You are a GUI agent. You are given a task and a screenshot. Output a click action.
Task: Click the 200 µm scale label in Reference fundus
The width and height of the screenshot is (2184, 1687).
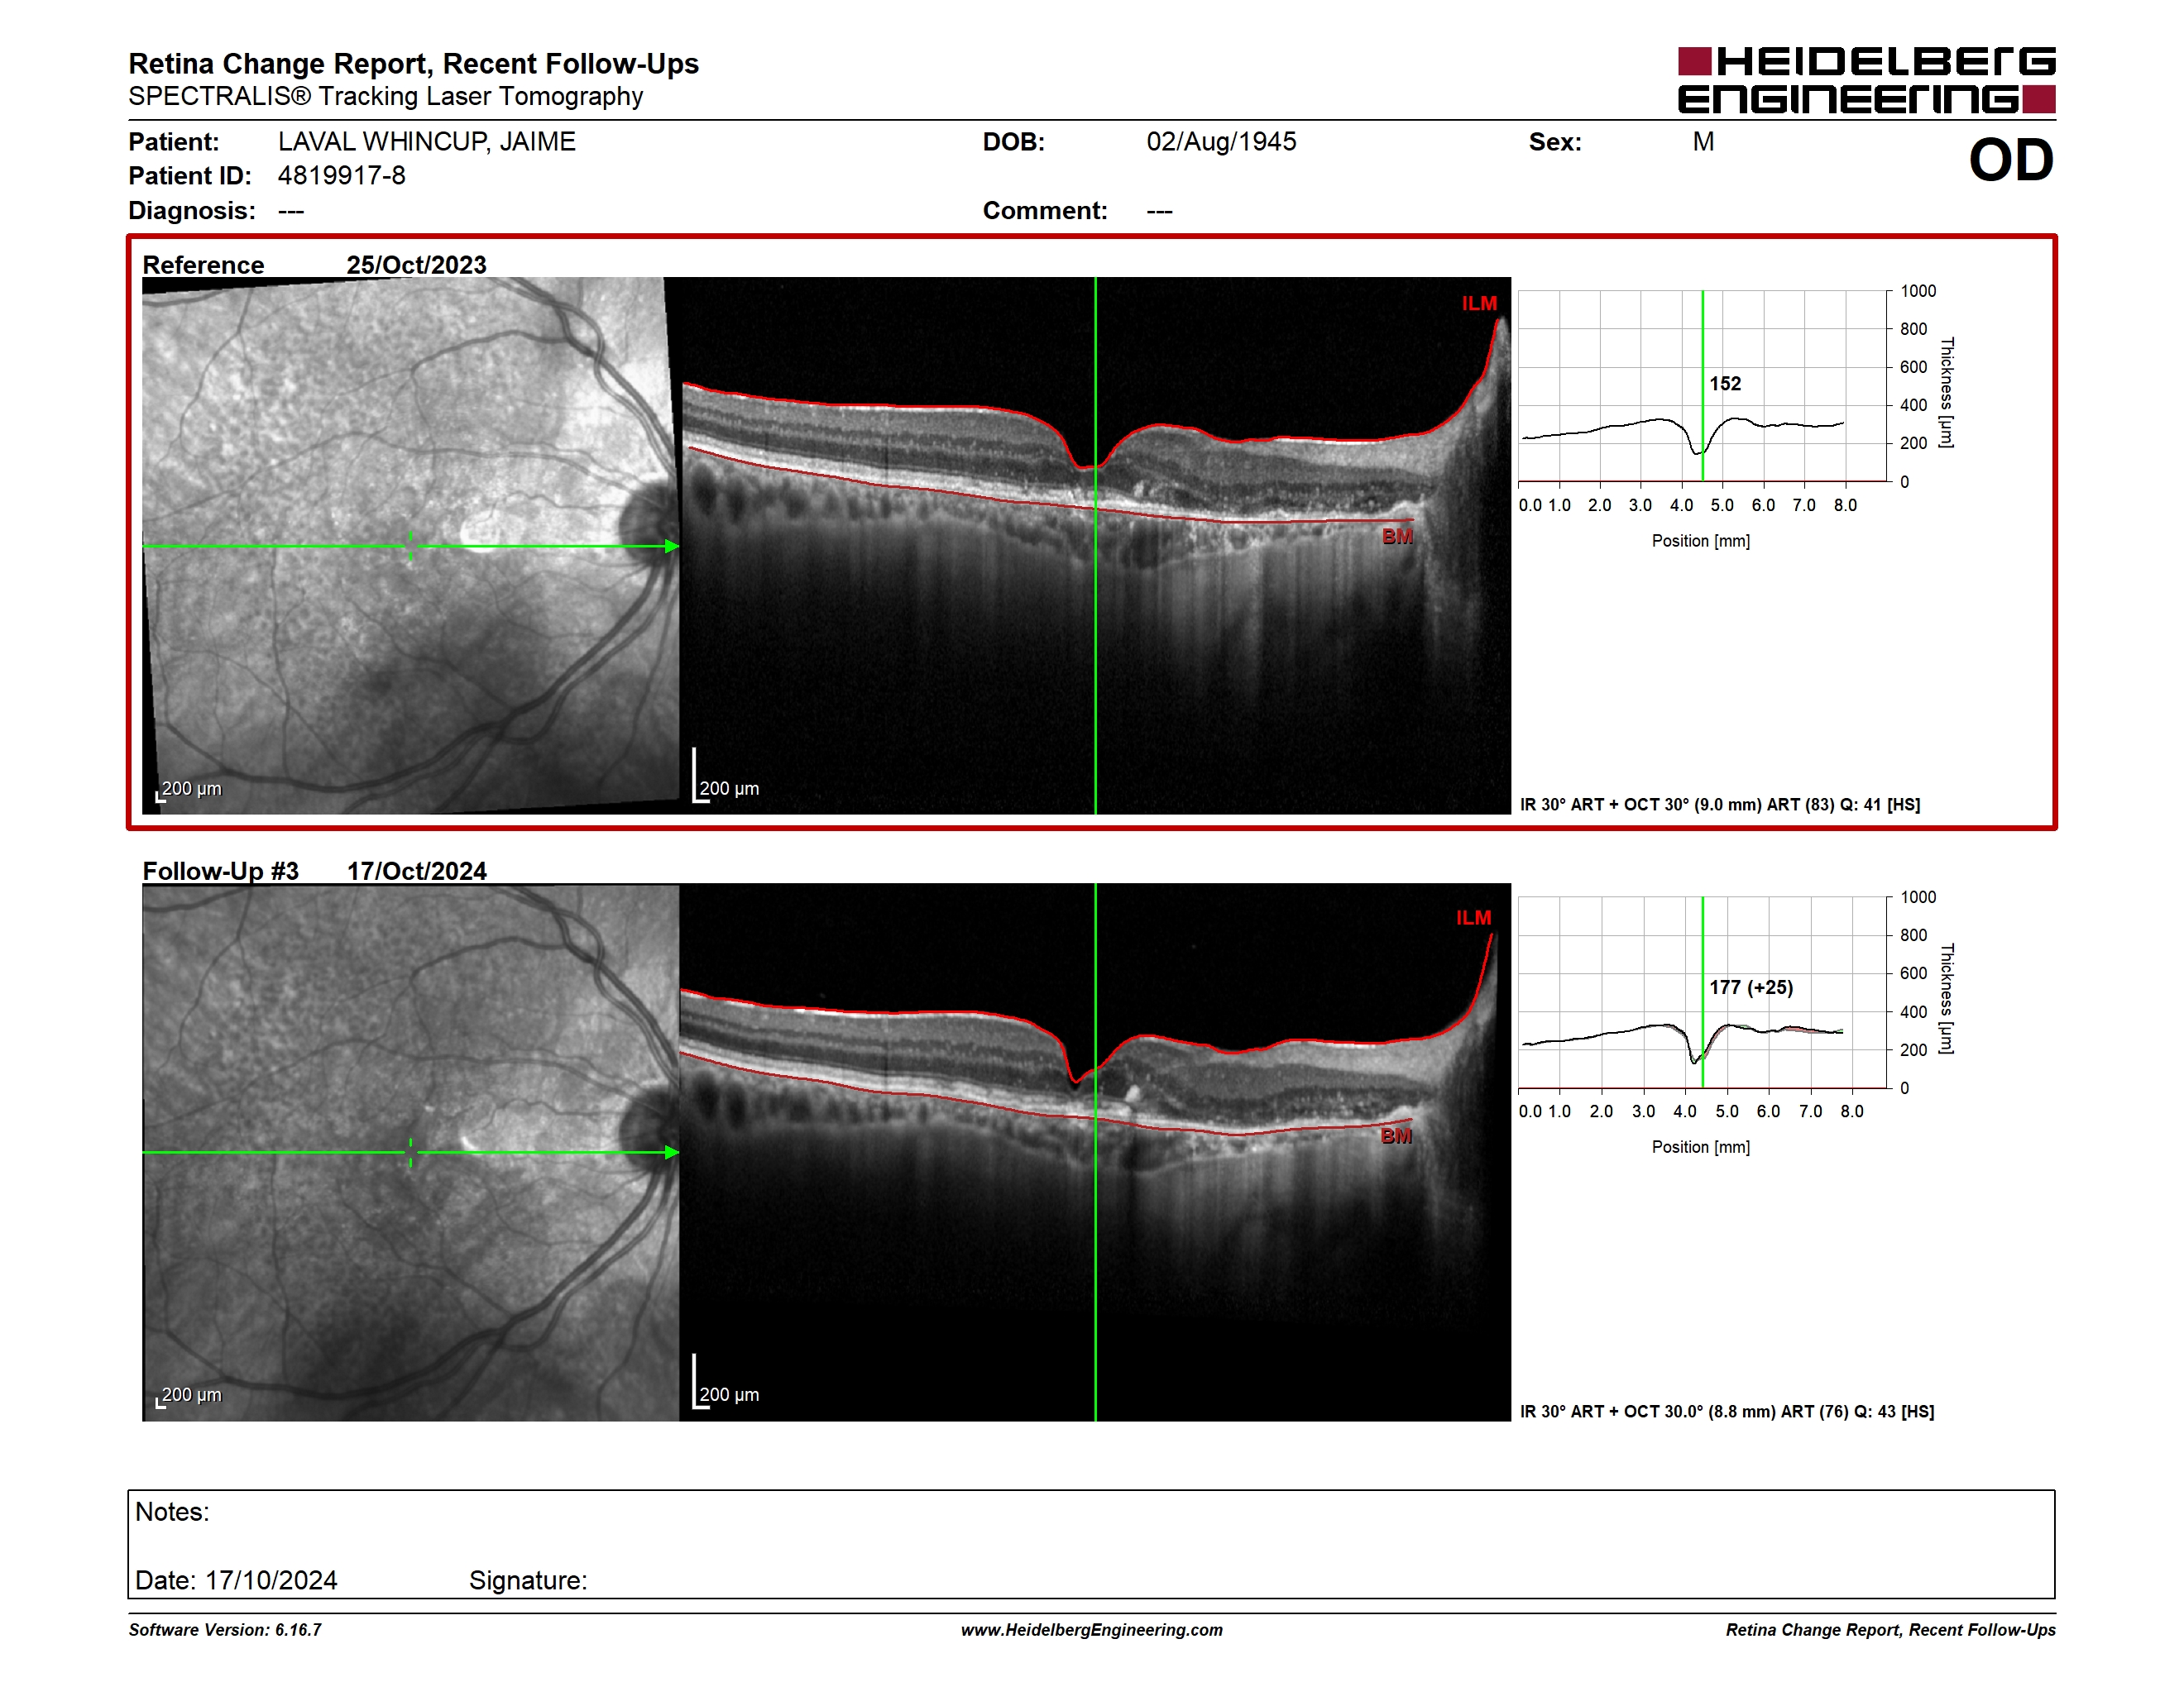191,789
